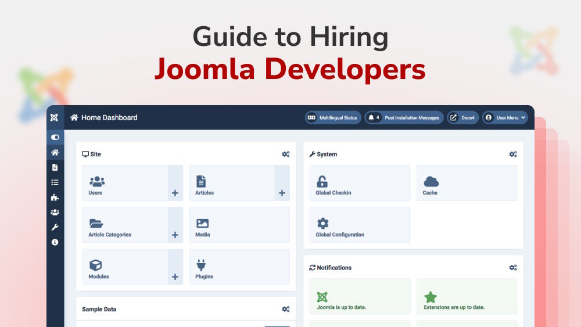Click the Joomla logo in the sidebar
Image resolution: width=581 pixels, height=327 pixels.
click(54, 117)
